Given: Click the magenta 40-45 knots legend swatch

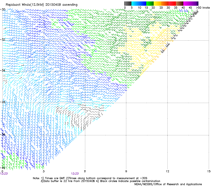Looking at the screenshot, I should tap(187, 3).
